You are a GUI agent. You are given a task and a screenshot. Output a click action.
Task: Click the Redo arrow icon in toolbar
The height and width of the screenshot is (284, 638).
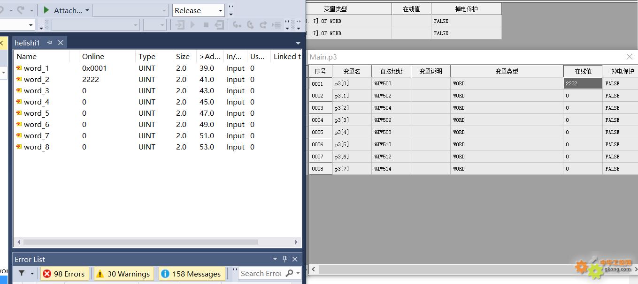(x=20, y=10)
